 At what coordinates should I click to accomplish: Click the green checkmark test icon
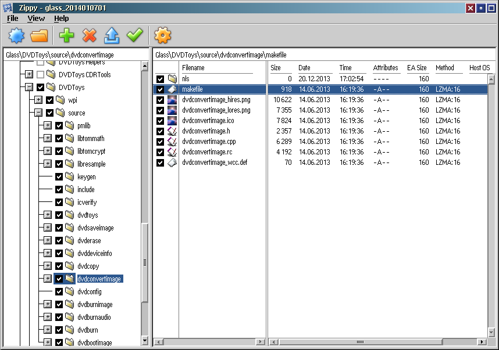134,36
